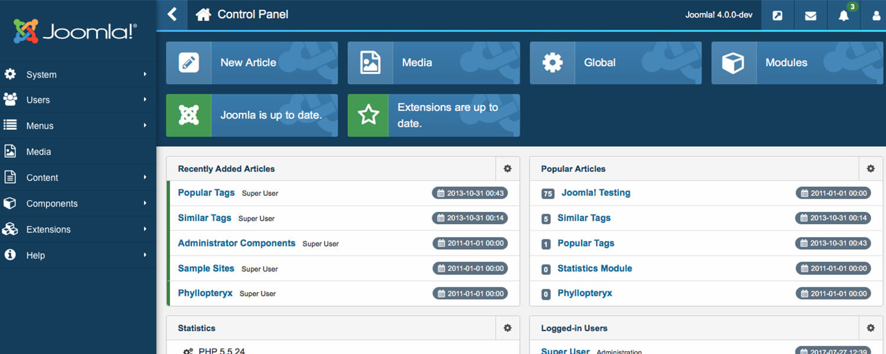Image resolution: width=886 pixels, height=354 pixels.
Task: Click the New Article pencil icon
Action: [188, 63]
